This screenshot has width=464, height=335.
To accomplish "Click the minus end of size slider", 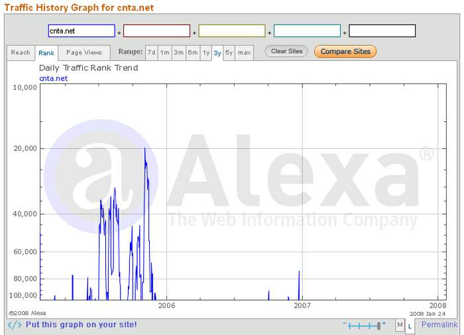I will [345, 324].
